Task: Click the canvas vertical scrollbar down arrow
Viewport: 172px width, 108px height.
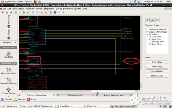Action: pyautogui.click(x=141, y=89)
